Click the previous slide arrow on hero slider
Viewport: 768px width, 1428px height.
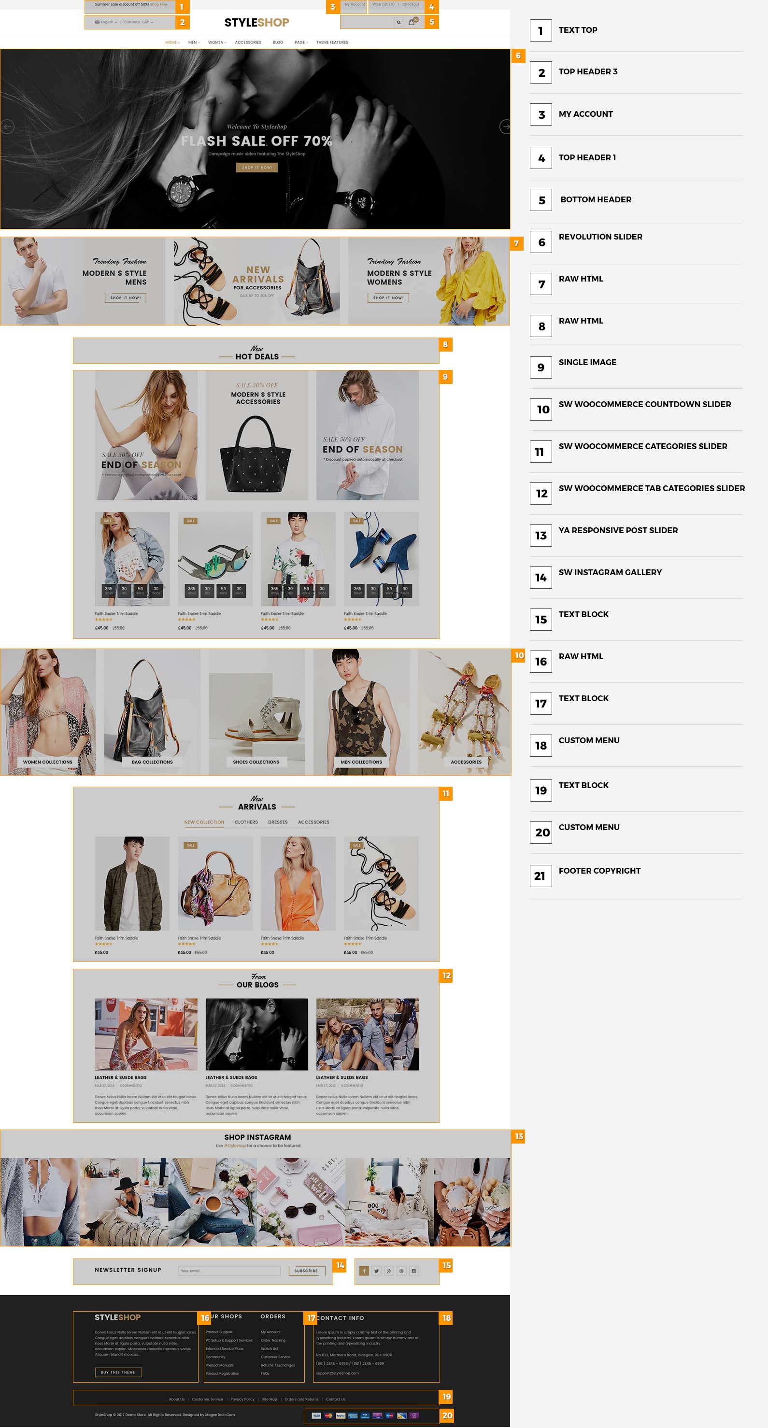7,127
